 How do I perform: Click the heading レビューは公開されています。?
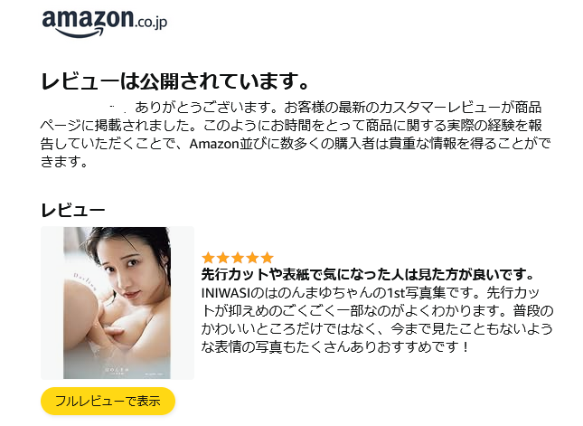174,81
